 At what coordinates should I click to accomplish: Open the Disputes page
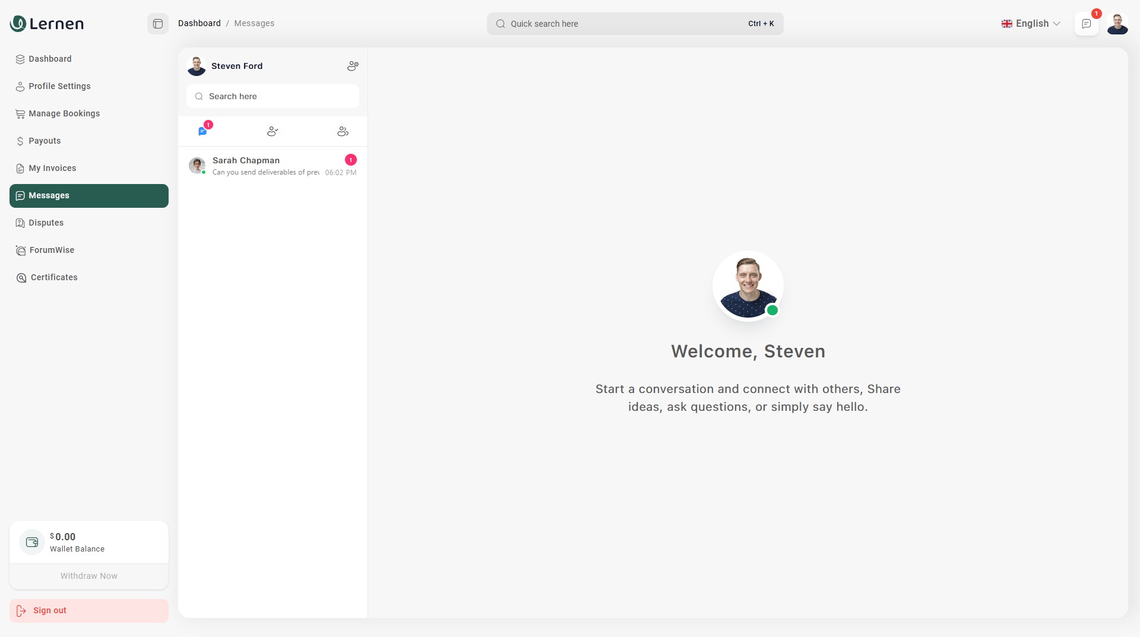point(46,223)
